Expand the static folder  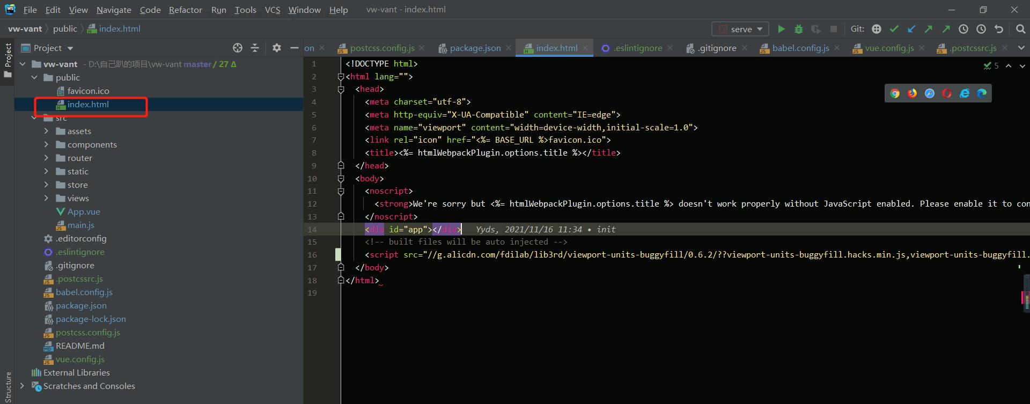coord(46,171)
